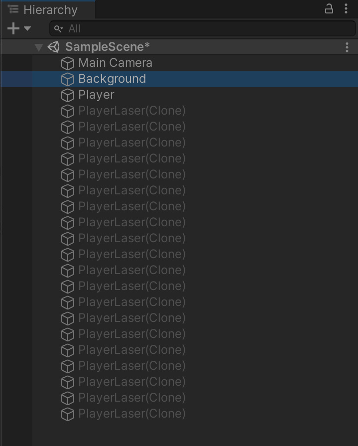The image size is (358, 446).
Task: Click the Background GameObject's cube icon
Action: (68, 79)
